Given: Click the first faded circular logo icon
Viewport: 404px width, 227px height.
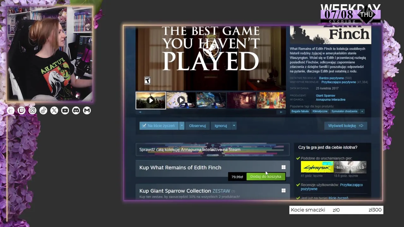Looking at the screenshot, I should [11, 111].
